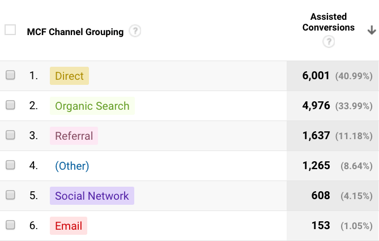
Task: Toggle the select-all header checkbox
Action: (x=10, y=30)
